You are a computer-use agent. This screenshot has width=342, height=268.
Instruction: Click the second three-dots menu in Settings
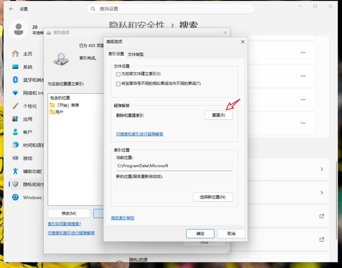coord(303,76)
